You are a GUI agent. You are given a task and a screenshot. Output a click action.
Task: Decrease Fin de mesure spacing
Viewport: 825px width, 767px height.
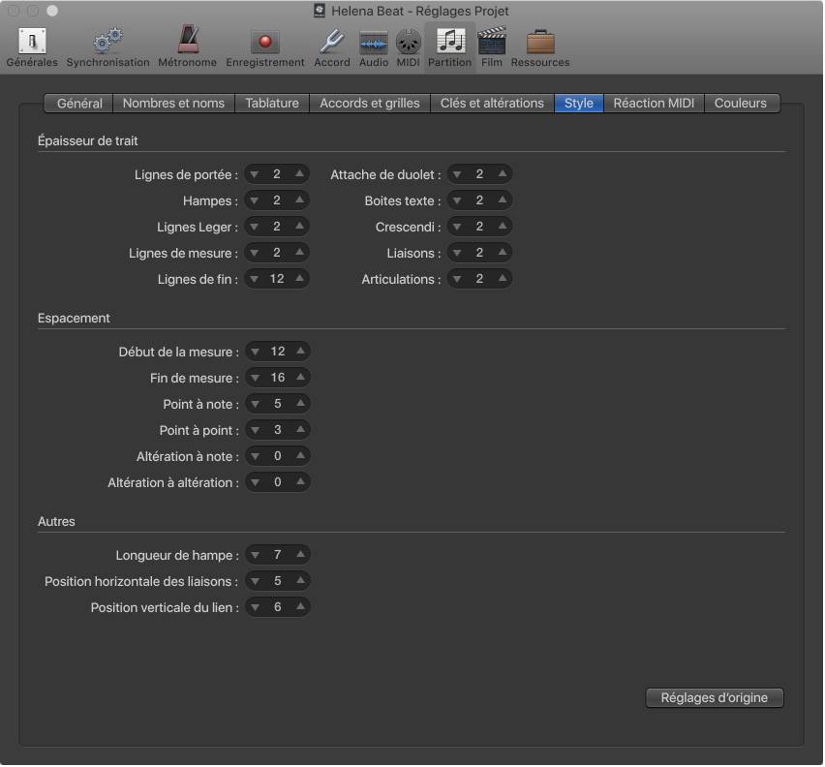point(256,378)
